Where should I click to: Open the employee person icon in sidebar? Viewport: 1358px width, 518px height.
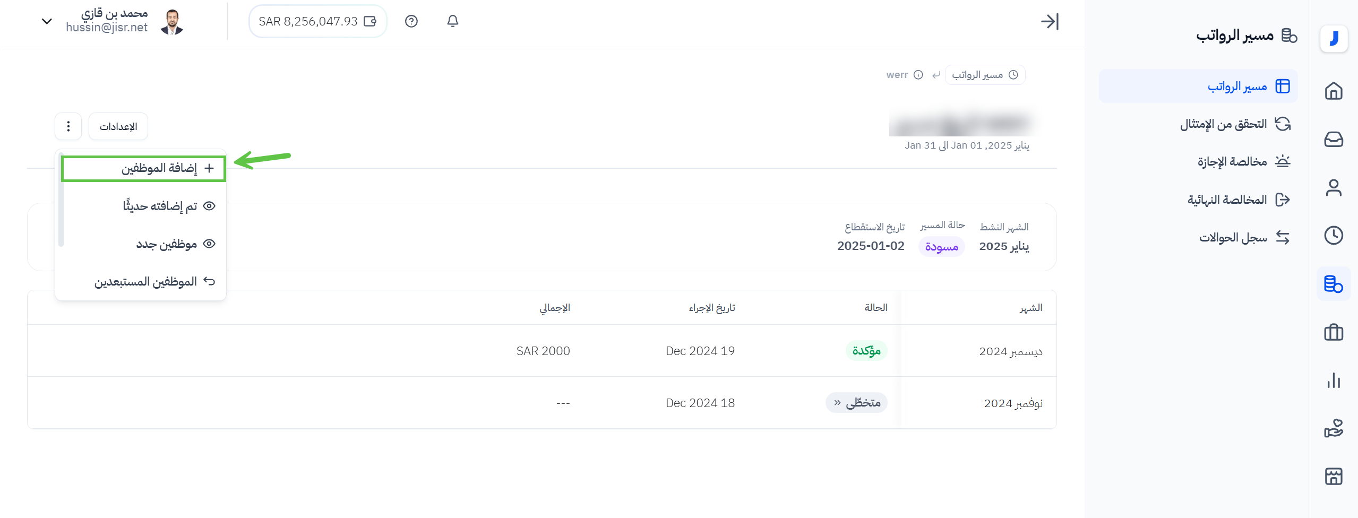(1333, 188)
